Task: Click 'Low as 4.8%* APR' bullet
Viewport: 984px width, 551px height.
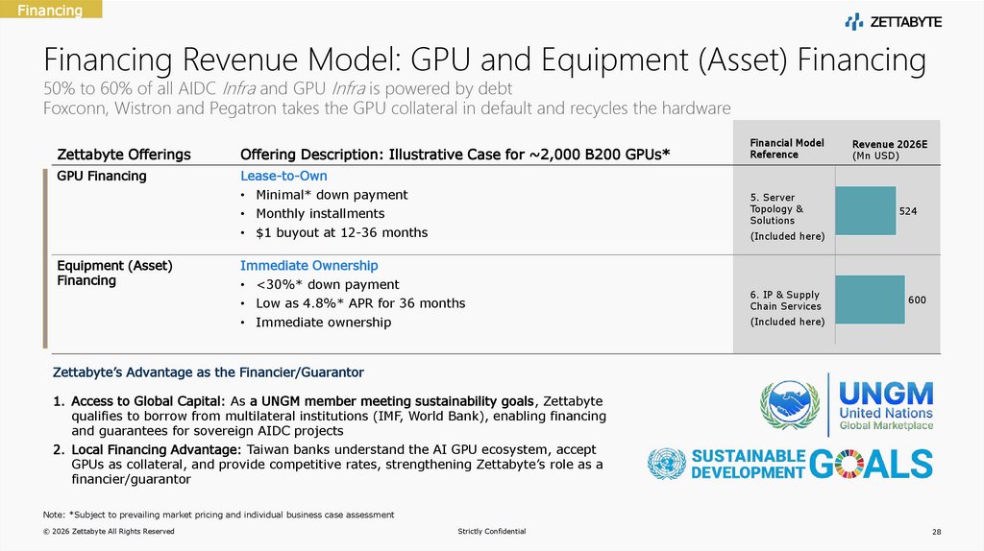Action: coord(360,303)
